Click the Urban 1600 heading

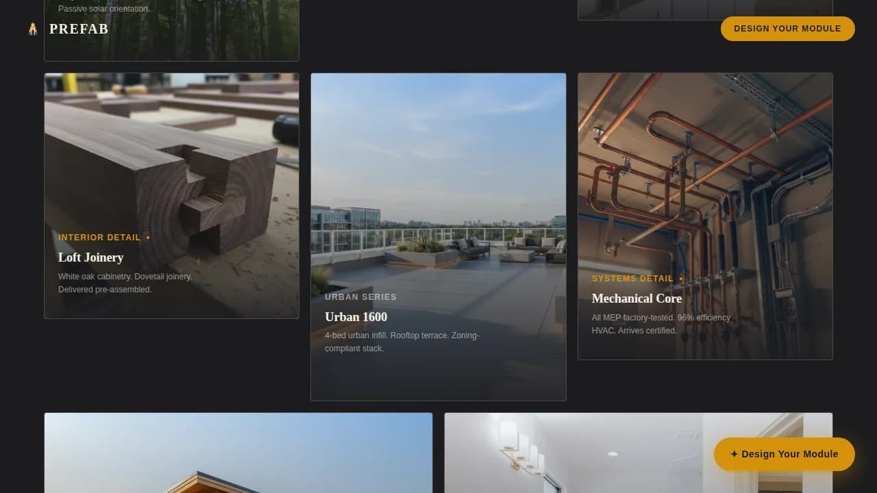pos(356,317)
